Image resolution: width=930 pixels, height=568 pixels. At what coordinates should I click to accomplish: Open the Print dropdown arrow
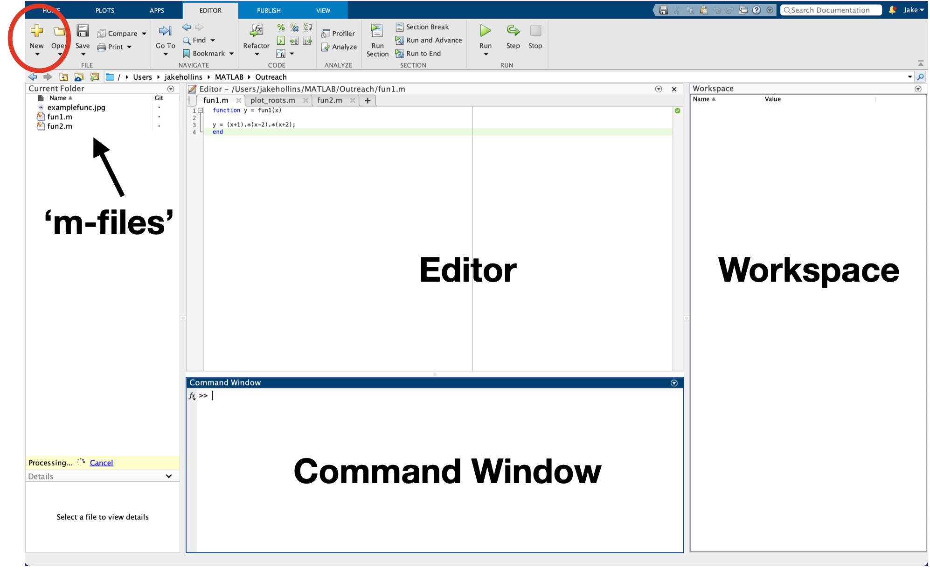tap(129, 47)
